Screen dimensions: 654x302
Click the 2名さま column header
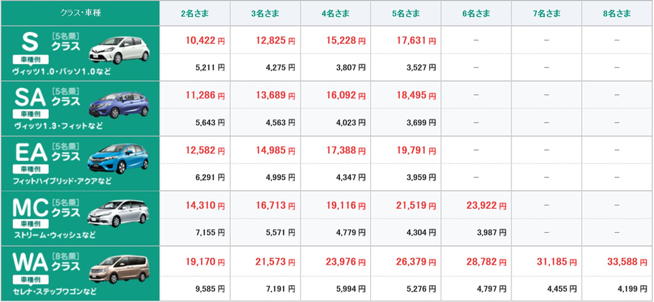[194, 13]
